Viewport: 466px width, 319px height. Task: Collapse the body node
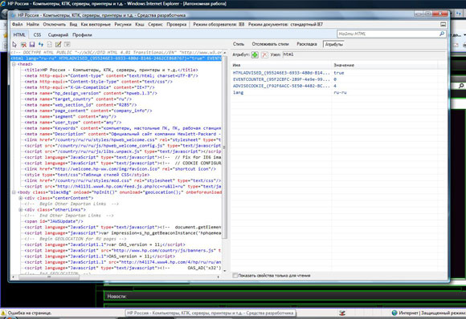tap(14, 192)
